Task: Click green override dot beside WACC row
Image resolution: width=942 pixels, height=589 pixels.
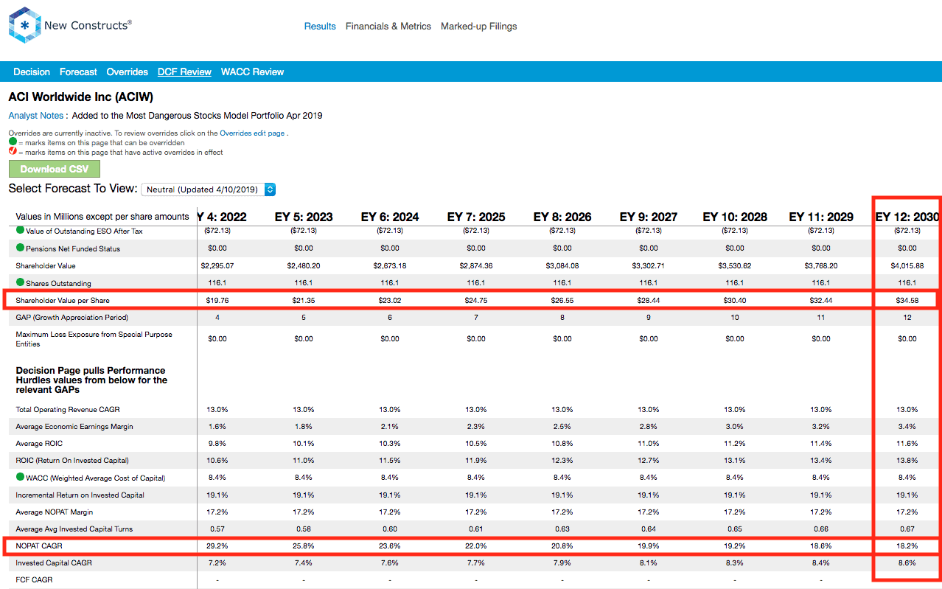Action: (x=19, y=478)
